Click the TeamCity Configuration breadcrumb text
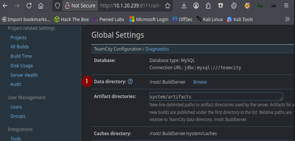295x141 pixels. tap(118, 49)
